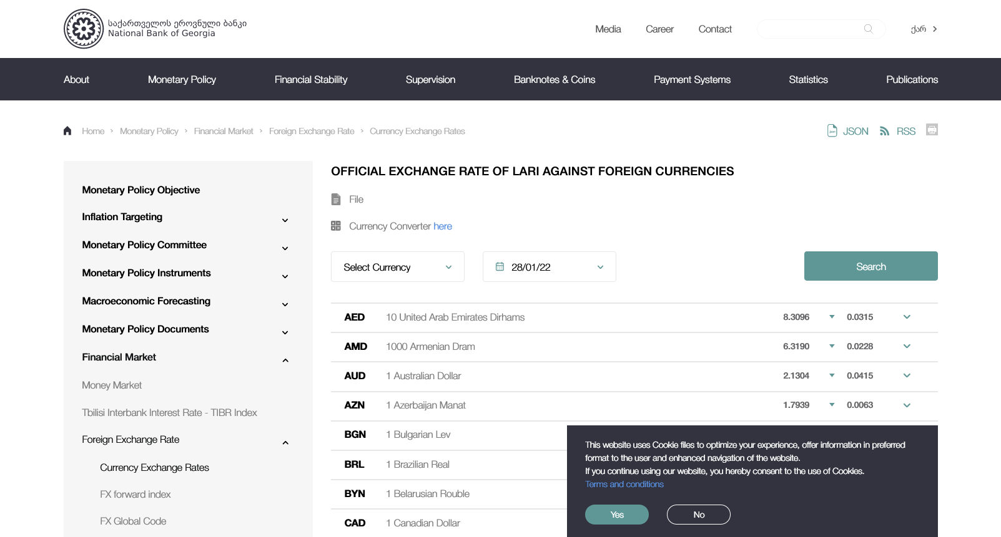Open the JSON export icon
The image size is (1001, 537).
832,131
